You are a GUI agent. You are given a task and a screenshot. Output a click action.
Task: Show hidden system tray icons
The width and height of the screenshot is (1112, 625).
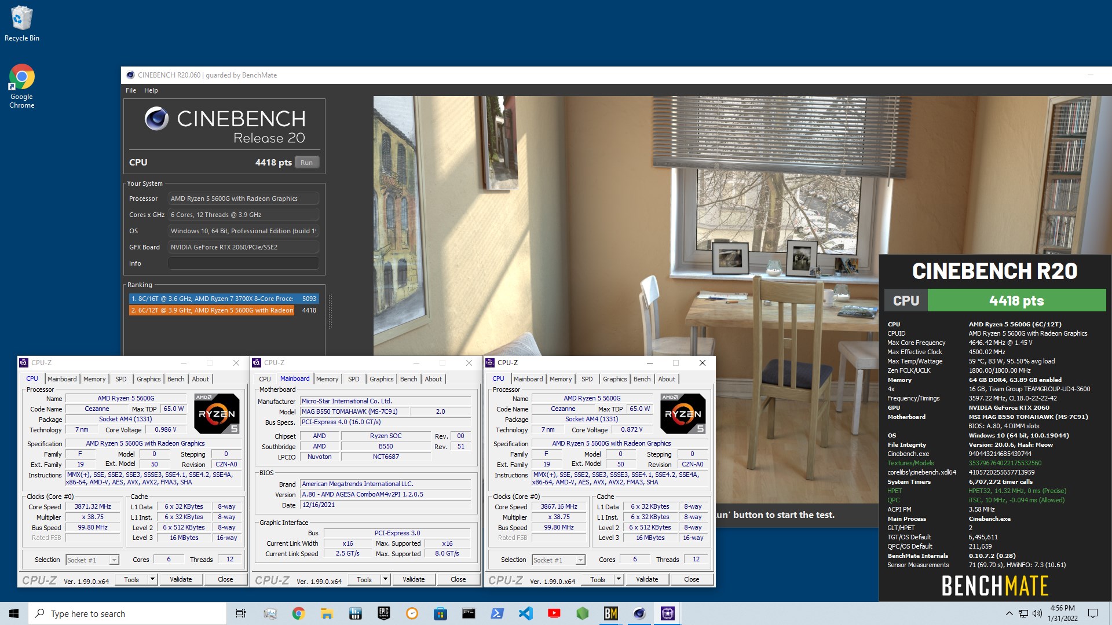(1009, 613)
